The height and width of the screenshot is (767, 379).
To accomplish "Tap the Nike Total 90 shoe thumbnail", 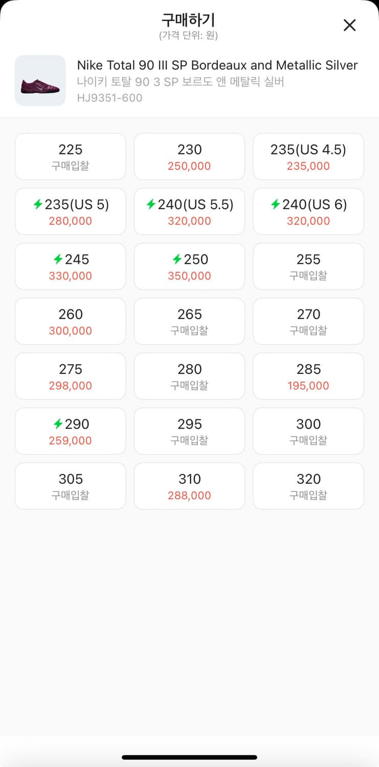I will pos(40,81).
